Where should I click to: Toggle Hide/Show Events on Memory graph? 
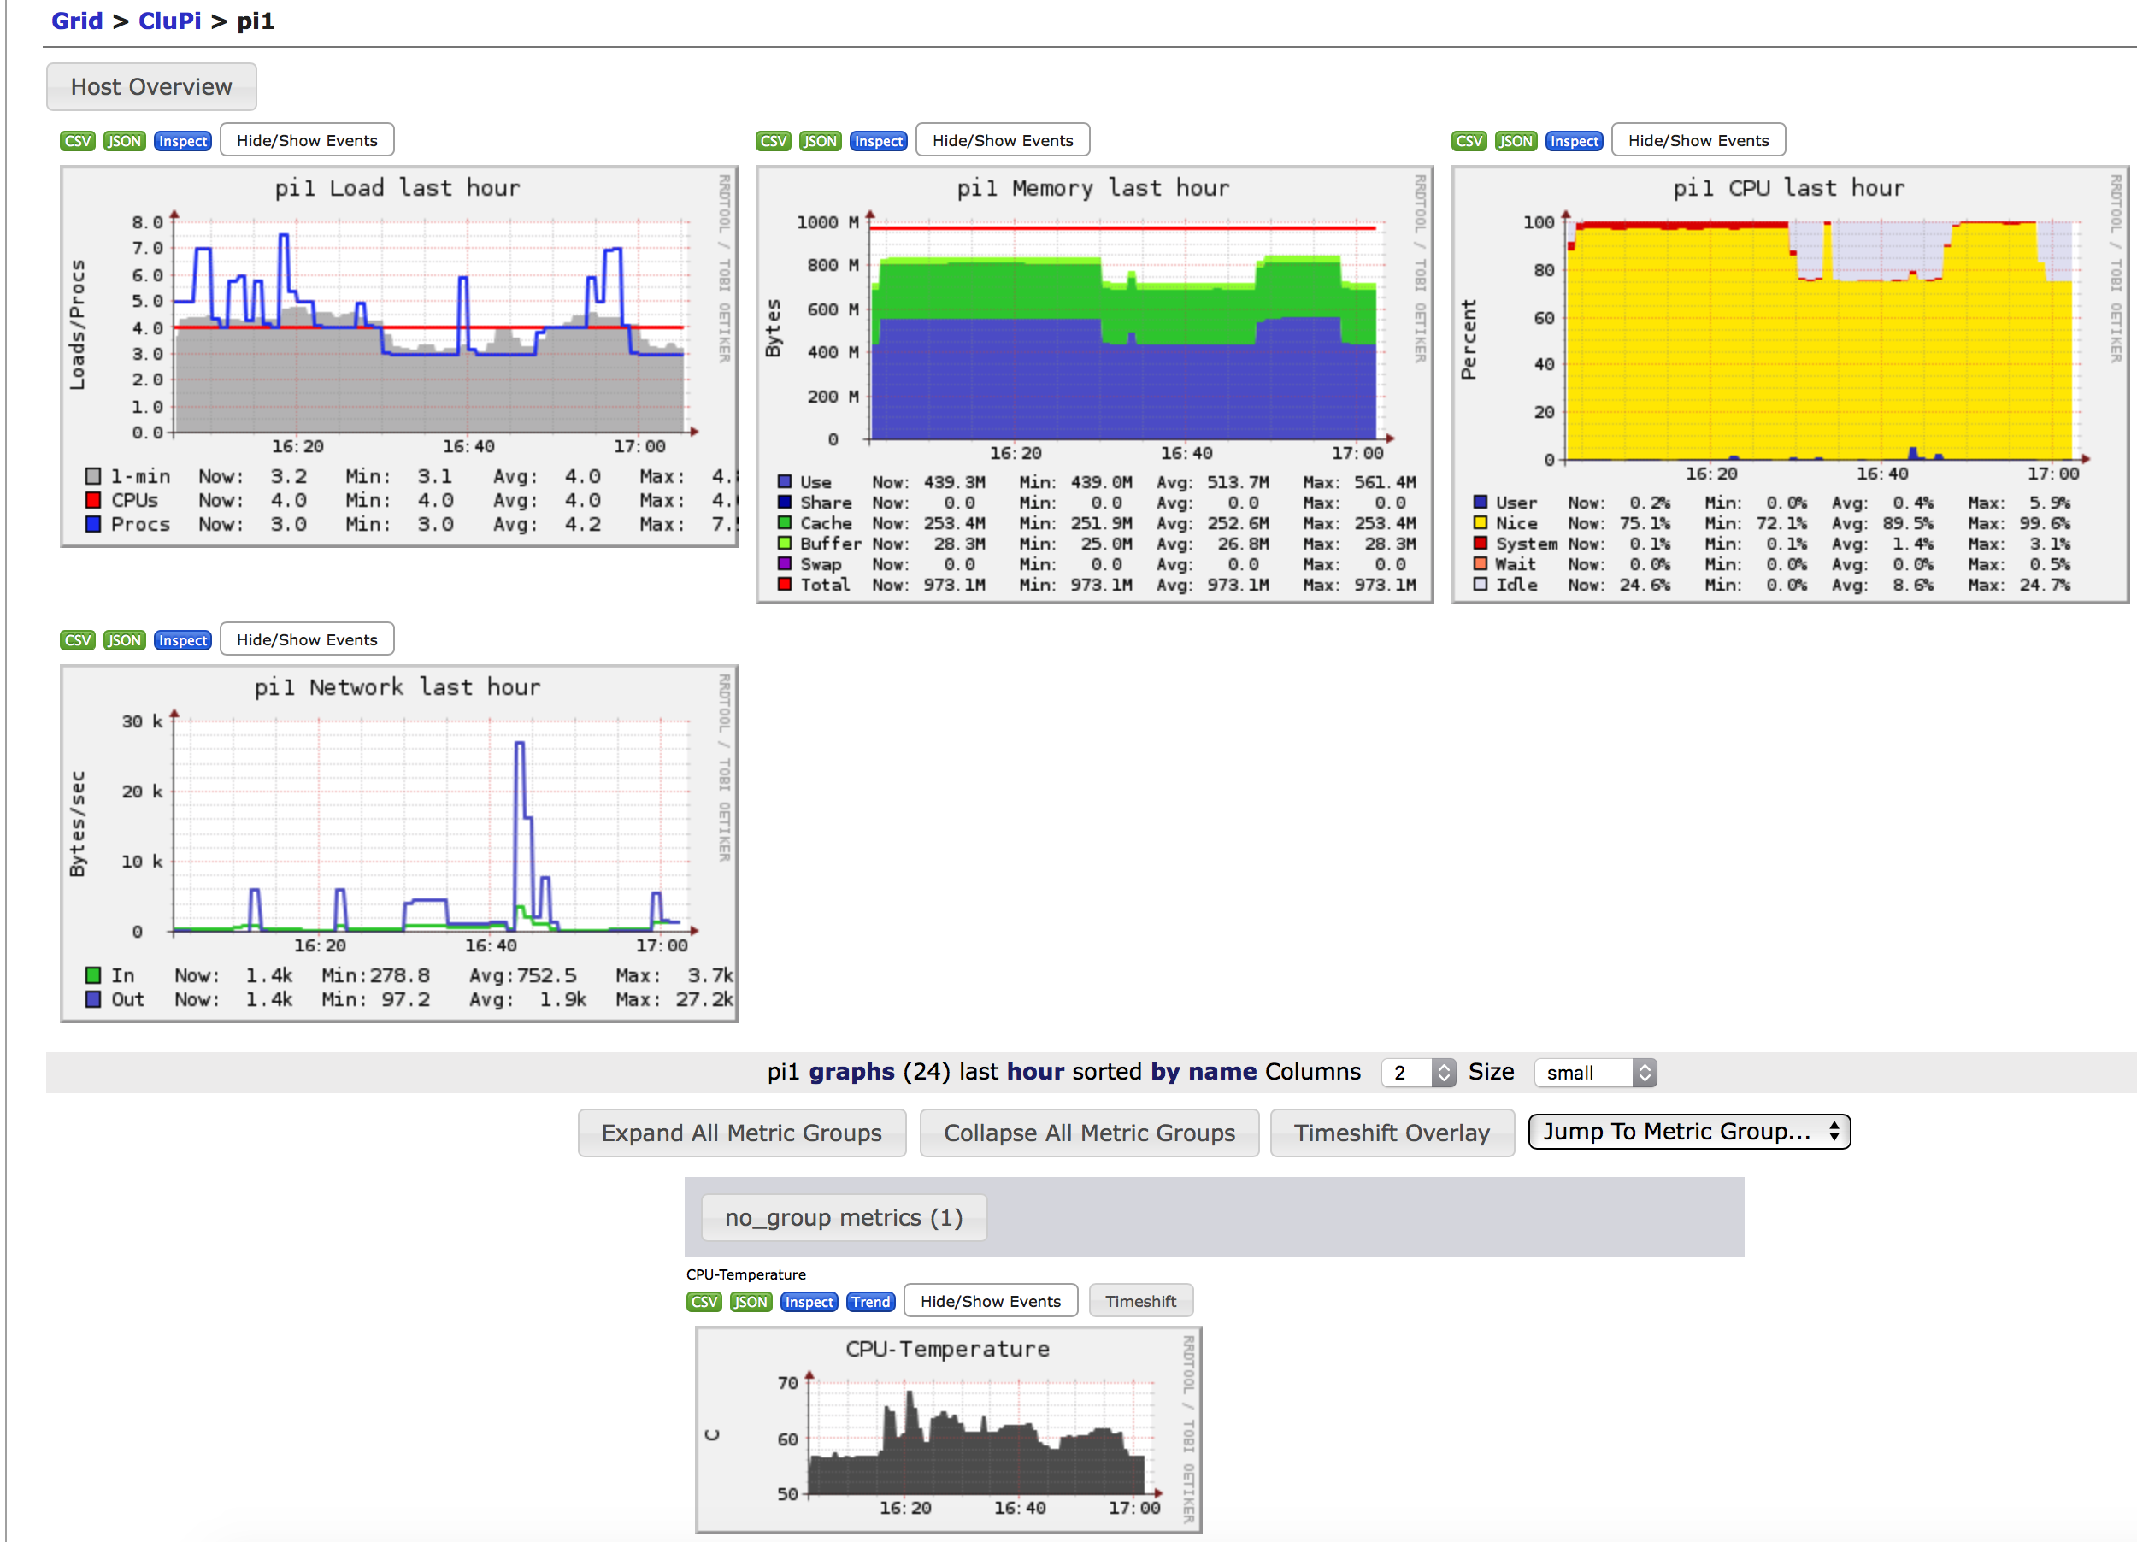1003,140
